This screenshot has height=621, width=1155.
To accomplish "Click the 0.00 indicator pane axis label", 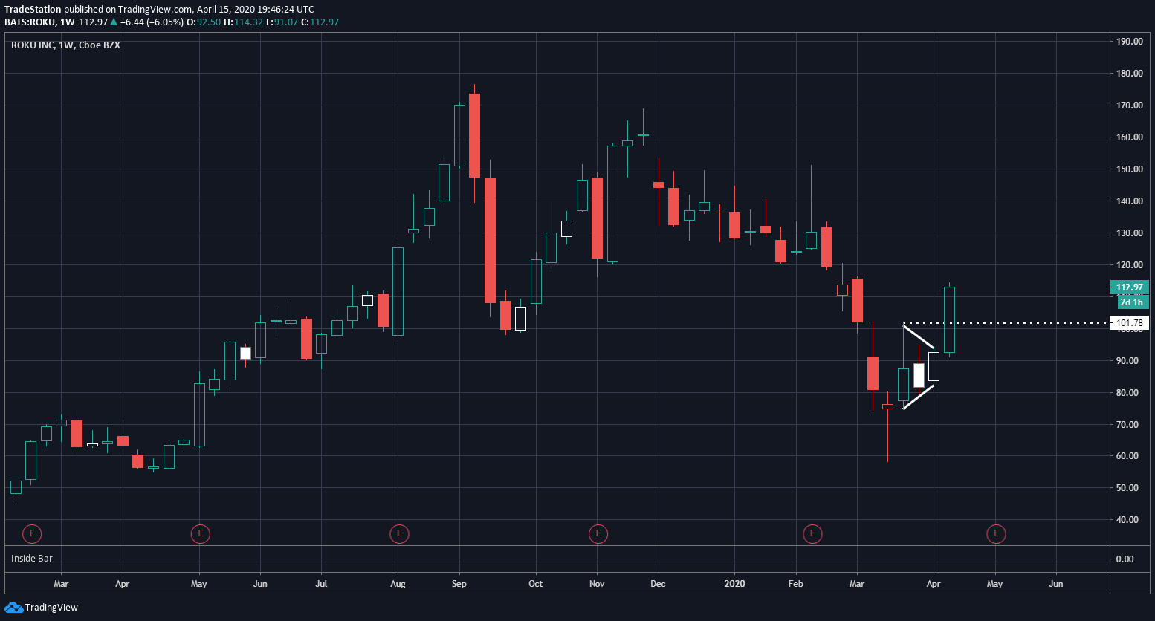I will click(1125, 559).
